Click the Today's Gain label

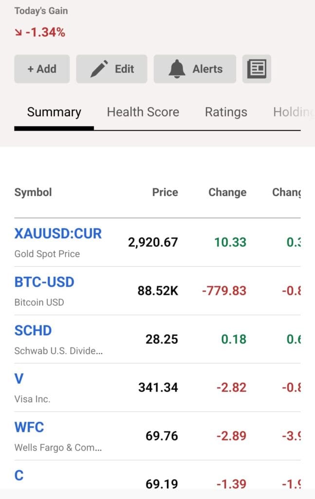tap(41, 10)
